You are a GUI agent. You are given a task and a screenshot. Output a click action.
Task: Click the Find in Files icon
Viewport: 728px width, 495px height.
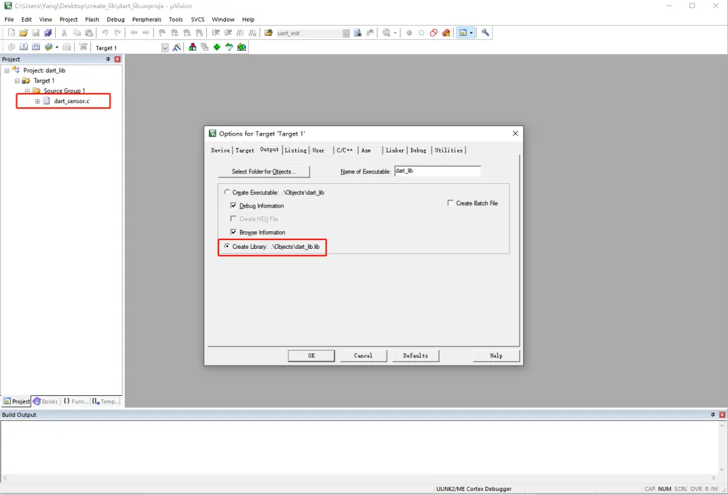click(268, 32)
